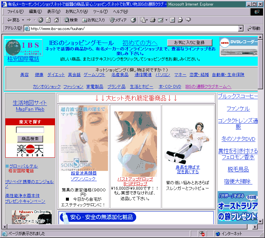Open the メディア media toolbar button
This screenshot has height=238, width=265.
click(x=118, y=20)
